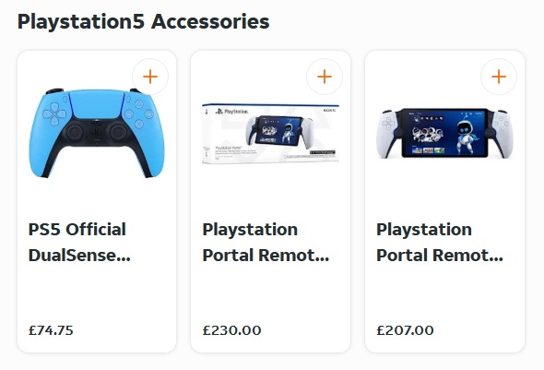
Task: Click the £74.75 price label
Action: (51, 330)
